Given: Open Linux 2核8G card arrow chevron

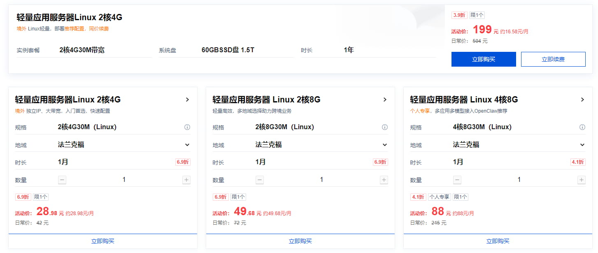Looking at the screenshot, I should click(385, 100).
